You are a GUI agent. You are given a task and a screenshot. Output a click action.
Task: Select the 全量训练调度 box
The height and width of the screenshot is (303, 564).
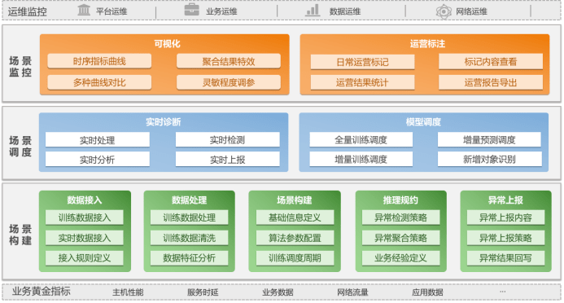361,139
